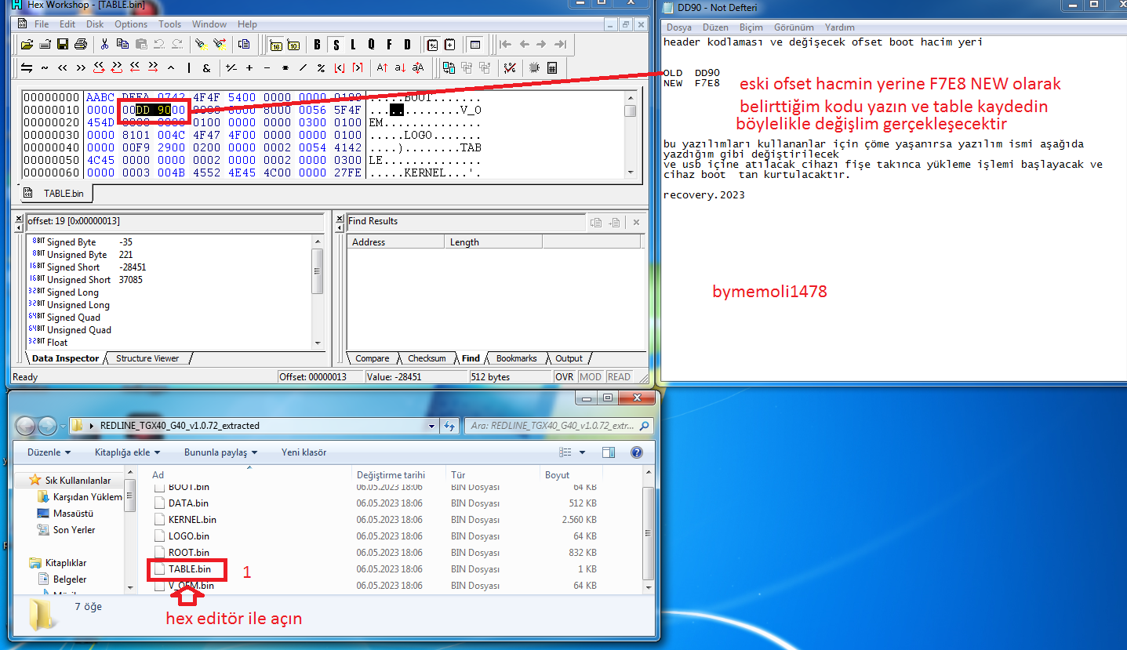The image size is (1127, 650).
Task: Open File menu in Hex Workshop
Action: pyautogui.click(x=42, y=24)
